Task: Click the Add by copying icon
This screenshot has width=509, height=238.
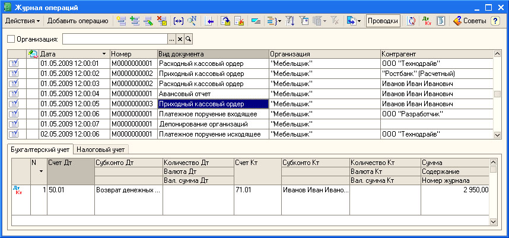Action: (135, 21)
